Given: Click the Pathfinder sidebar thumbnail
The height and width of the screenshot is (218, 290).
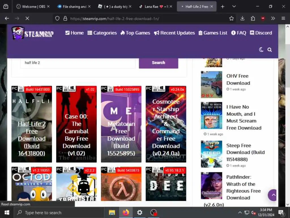Looking at the screenshot, I should point(211,186).
